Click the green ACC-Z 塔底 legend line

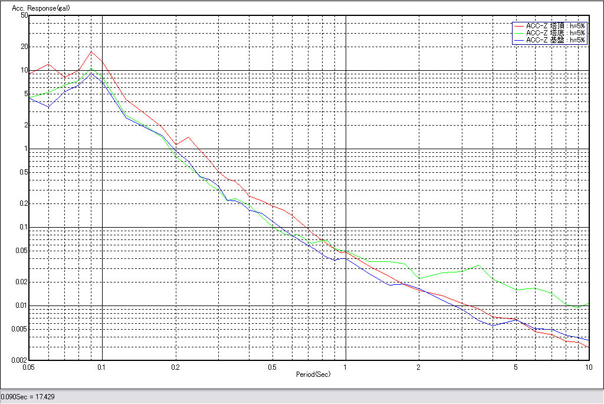519,33
